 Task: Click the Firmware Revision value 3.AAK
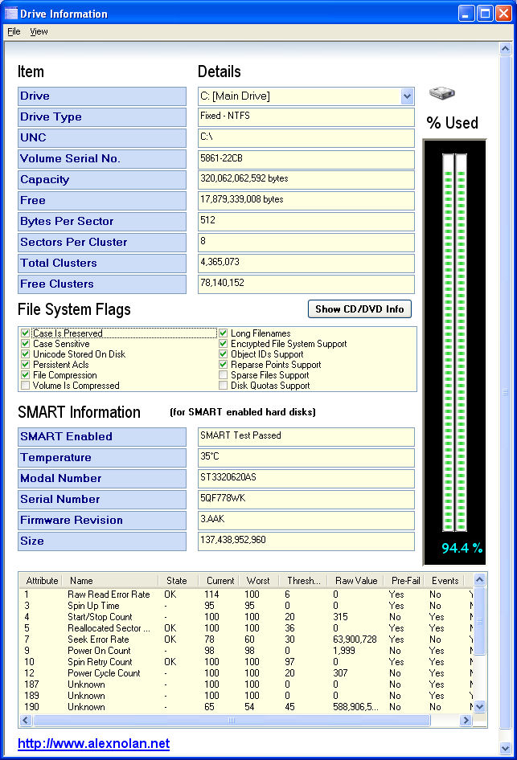pos(306,520)
